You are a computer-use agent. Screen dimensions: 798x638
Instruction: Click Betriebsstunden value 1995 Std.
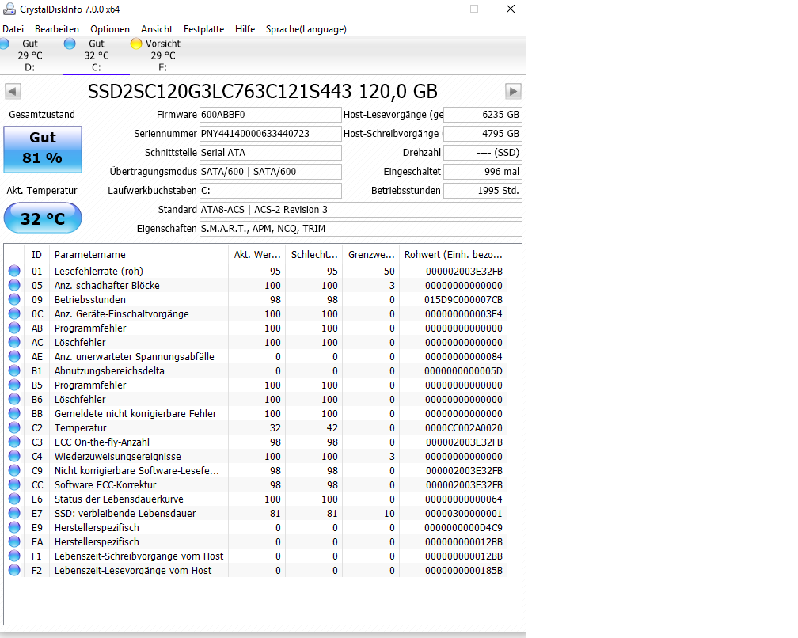point(483,191)
